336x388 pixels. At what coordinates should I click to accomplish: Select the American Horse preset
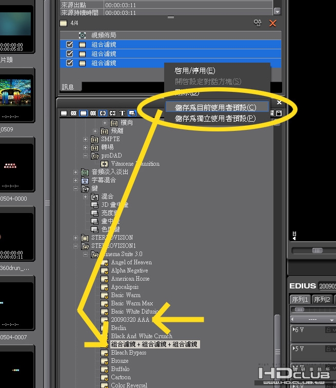click(130, 279)
